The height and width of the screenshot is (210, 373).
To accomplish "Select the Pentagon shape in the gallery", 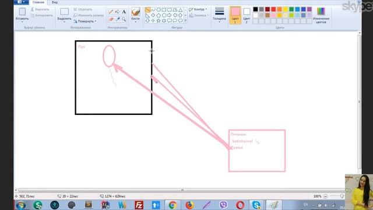I will click(x=159, y=15).
